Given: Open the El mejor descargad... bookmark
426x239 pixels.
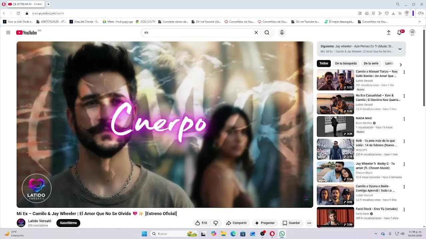Looking at the screenshot, I should [x=339, y=22].
